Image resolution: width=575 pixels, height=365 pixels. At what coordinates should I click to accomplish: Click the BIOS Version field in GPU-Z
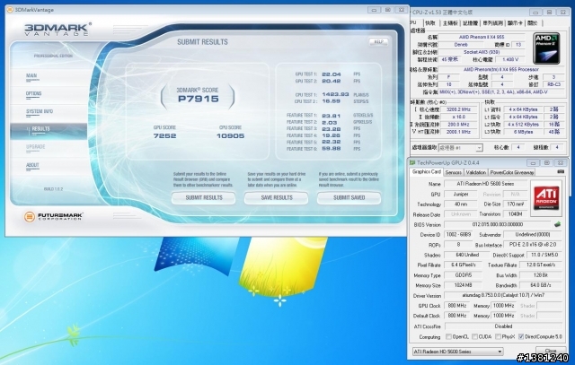(497, 224)
